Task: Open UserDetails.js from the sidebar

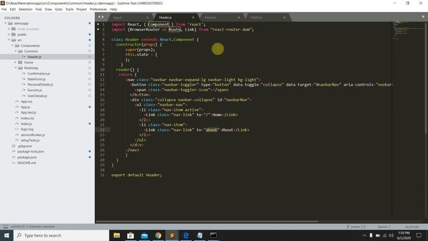Action: (x=37, y=96)
